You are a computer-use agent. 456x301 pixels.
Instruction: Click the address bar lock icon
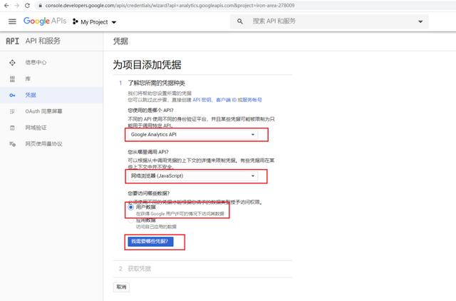click(x=41, y=6)
